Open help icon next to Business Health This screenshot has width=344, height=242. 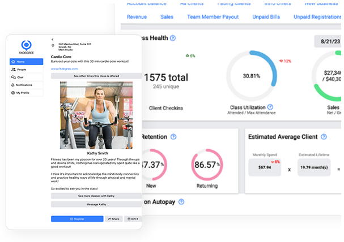point(173,38)
